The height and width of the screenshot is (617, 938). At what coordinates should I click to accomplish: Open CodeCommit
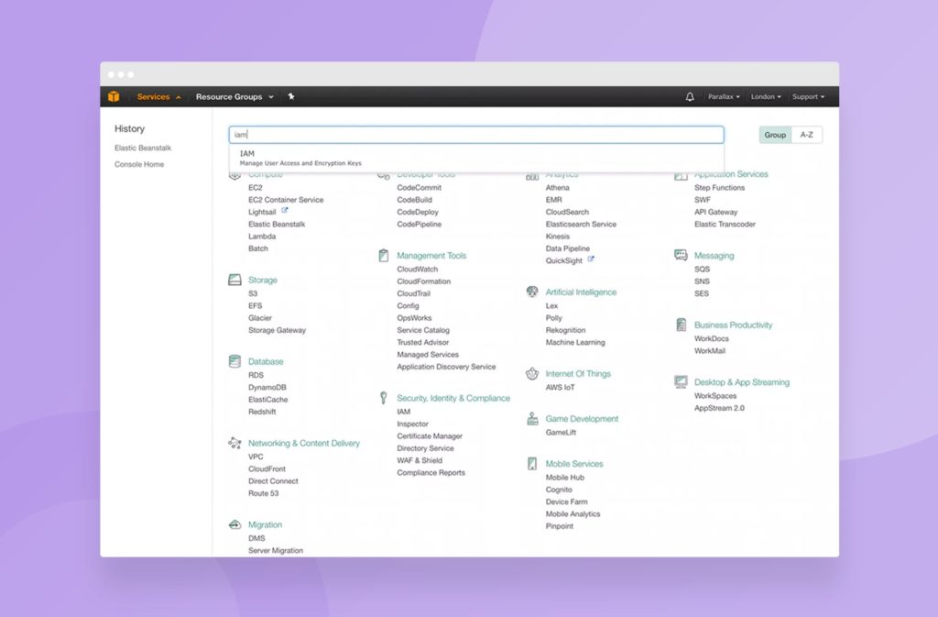[x=420, y=187]
